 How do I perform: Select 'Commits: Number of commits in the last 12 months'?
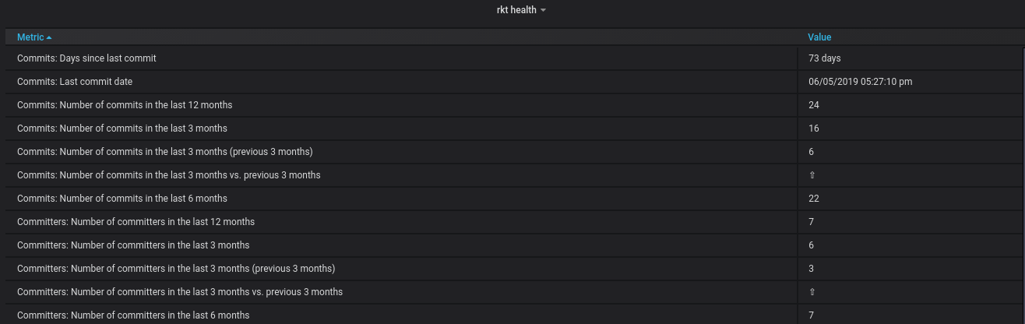point(125,105)
